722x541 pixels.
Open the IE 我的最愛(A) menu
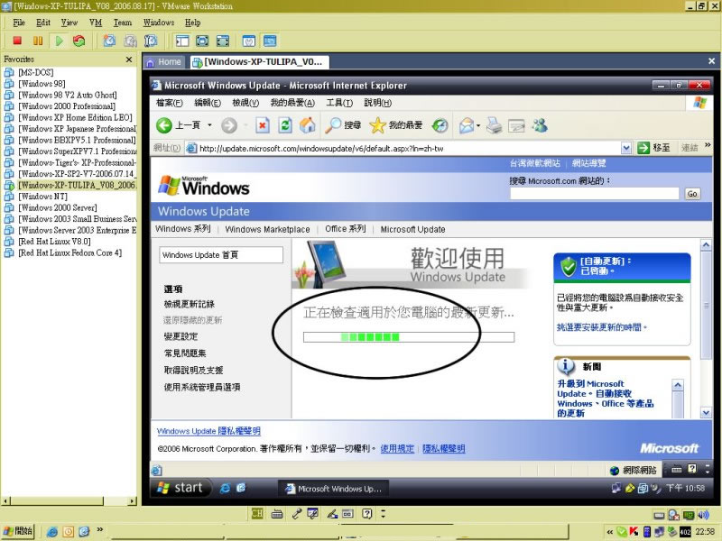click(x=292, y=103)
